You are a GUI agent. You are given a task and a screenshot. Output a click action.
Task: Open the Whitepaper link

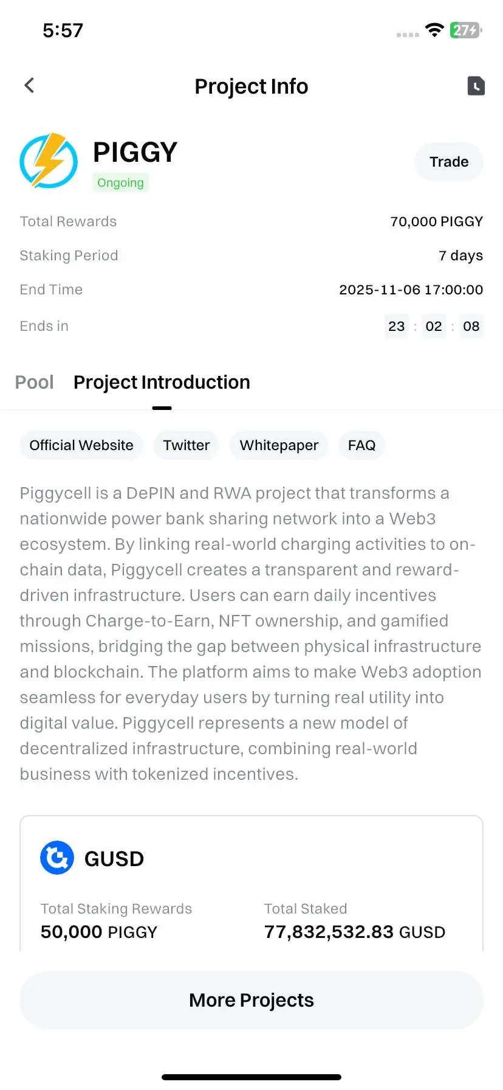[x=279, y=445]
